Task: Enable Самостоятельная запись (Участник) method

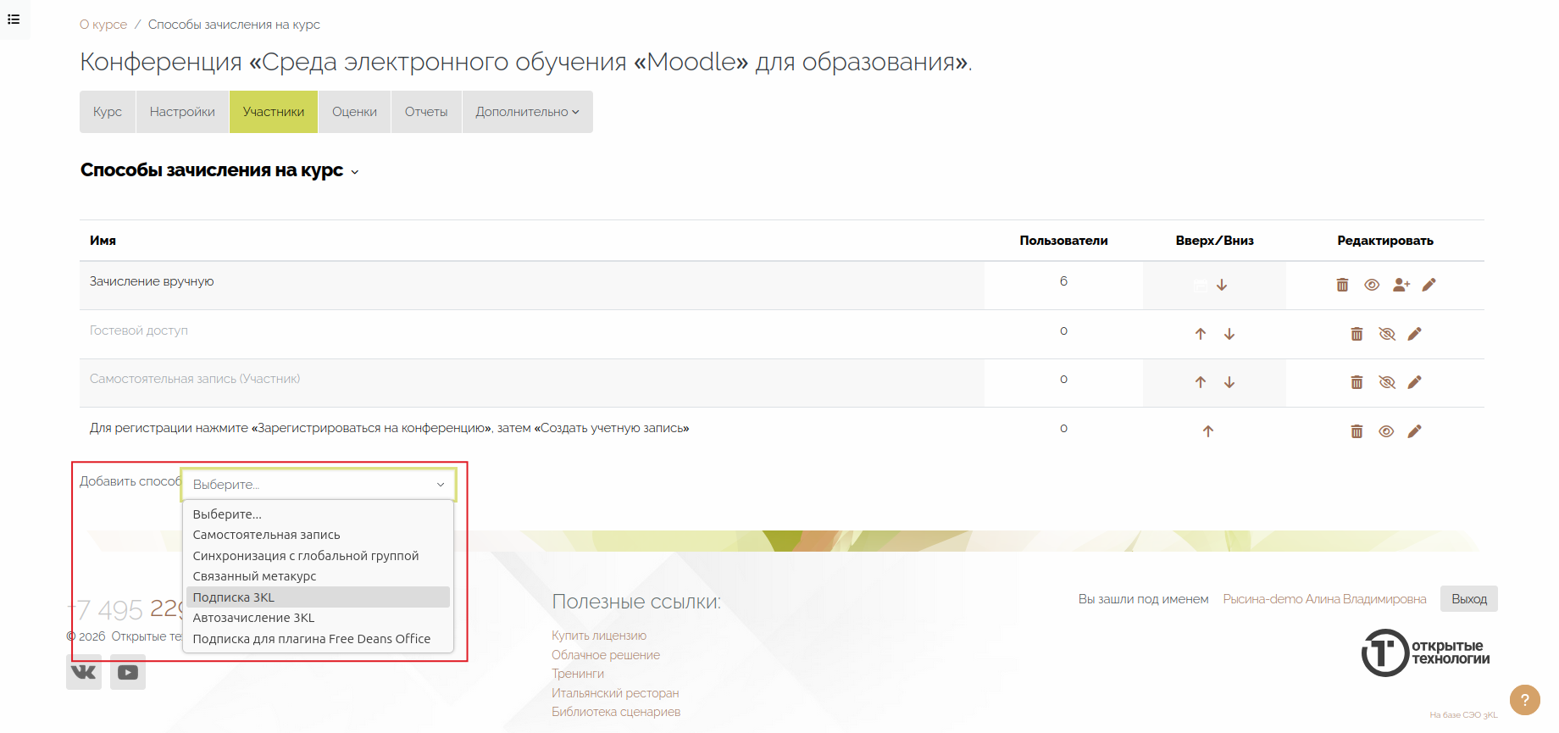Action: (1386, 382)
